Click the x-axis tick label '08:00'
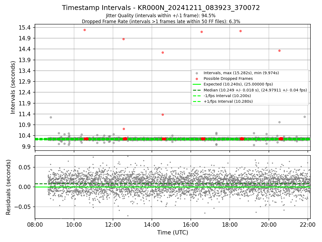322x242 pixels. pyautogui.click(x=35, y=225)
